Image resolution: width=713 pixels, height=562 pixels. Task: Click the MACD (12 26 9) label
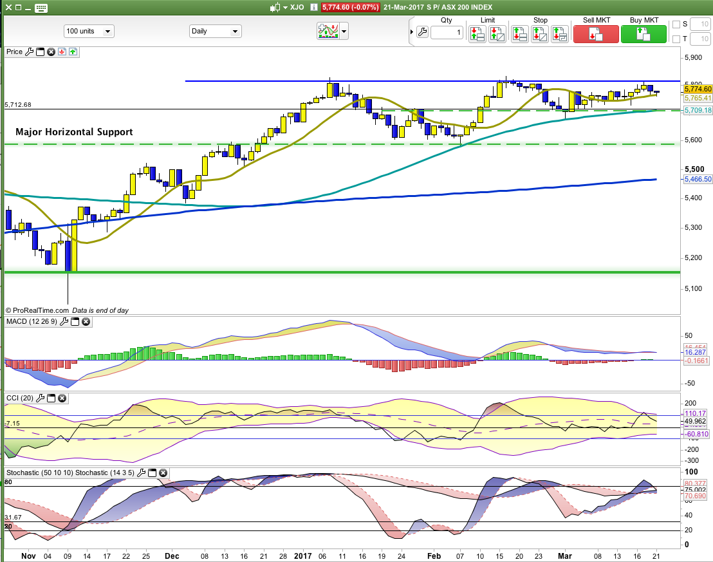pyautogui.click(x=32, y=322)
